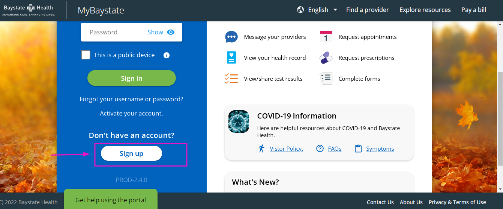
Task: Click the Request appointments text
Action: click(x=368, y=37)
